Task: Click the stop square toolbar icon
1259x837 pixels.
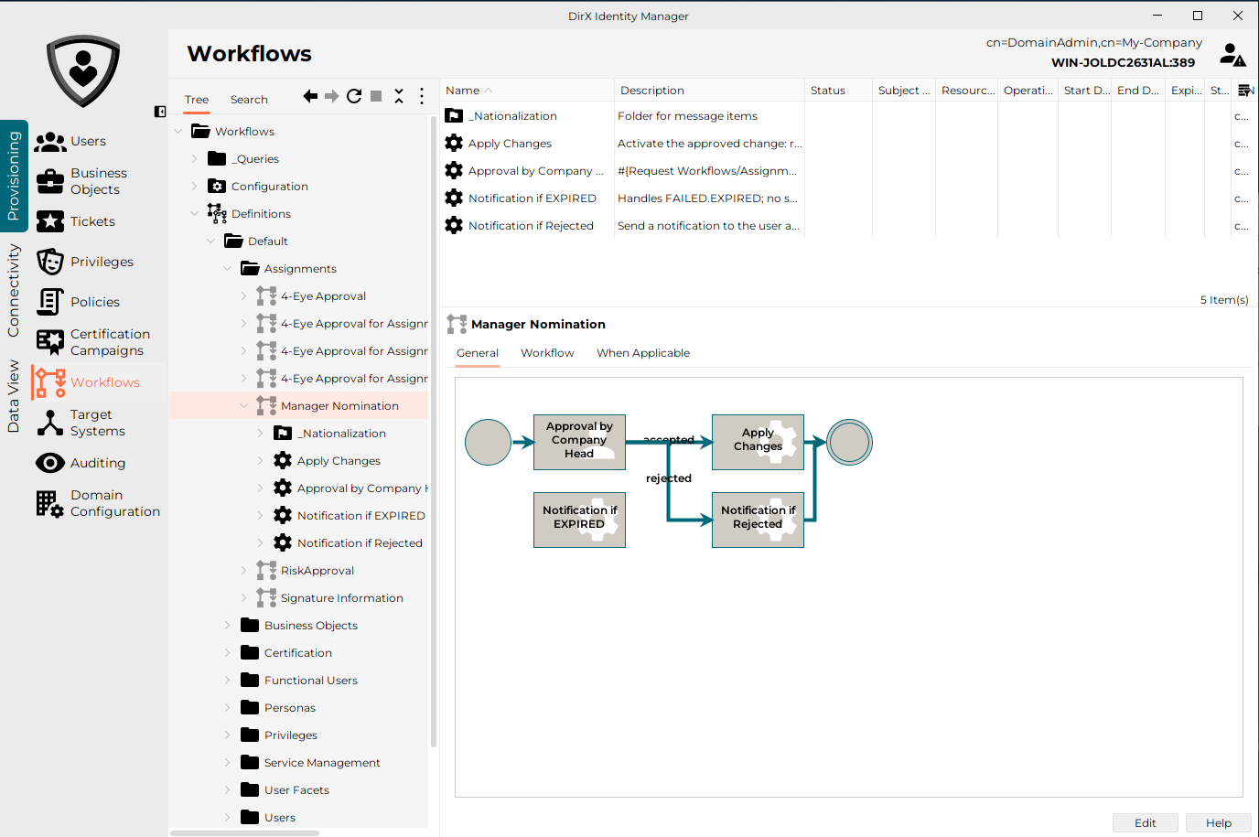Action: pyautogui.click(x=376, y=96)
